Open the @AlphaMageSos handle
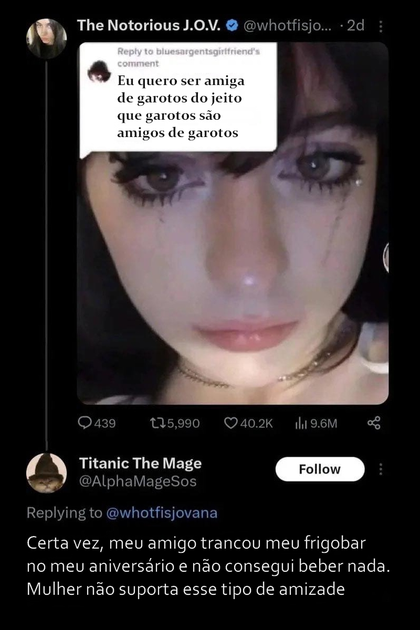The height and width of the screenshot is (630, 420). coord(138,481)
